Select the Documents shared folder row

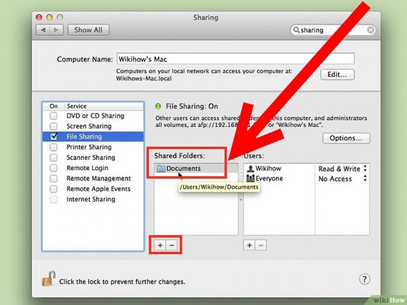196,169
